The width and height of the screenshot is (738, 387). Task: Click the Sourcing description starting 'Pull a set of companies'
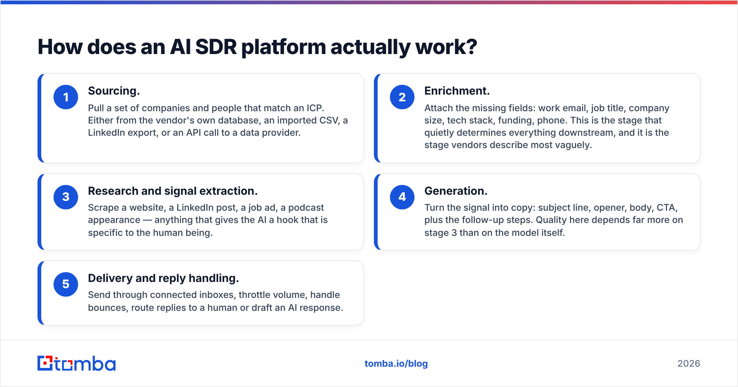pyautogui.click(x=218, y=120)
